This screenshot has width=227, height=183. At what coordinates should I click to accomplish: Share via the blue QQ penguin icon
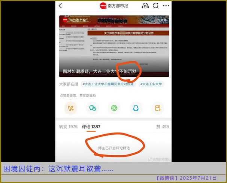click(136, 108)
